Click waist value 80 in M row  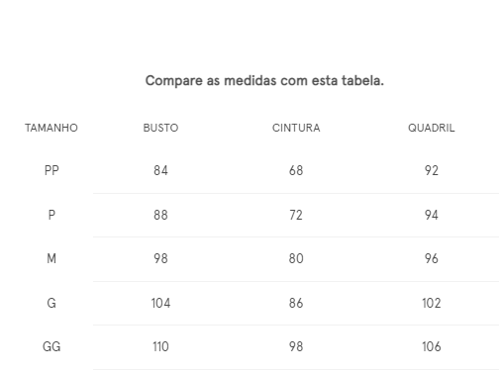point(296,258)
